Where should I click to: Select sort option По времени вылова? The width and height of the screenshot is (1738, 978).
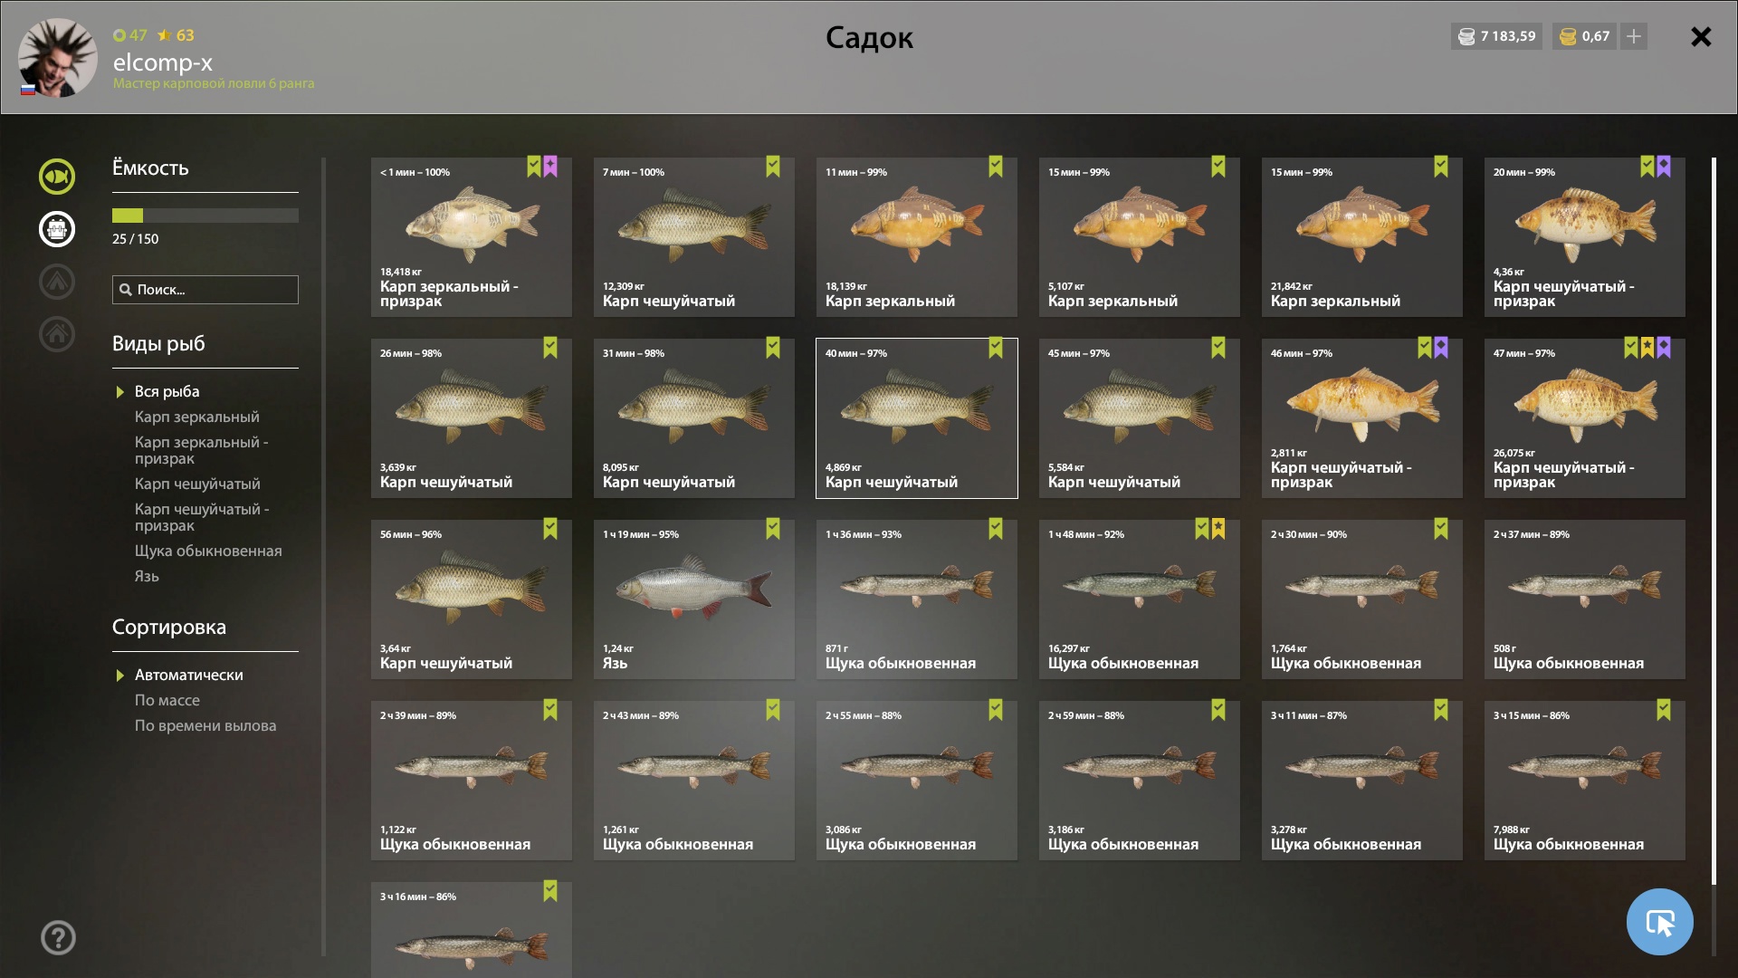[x=205, y=725]
